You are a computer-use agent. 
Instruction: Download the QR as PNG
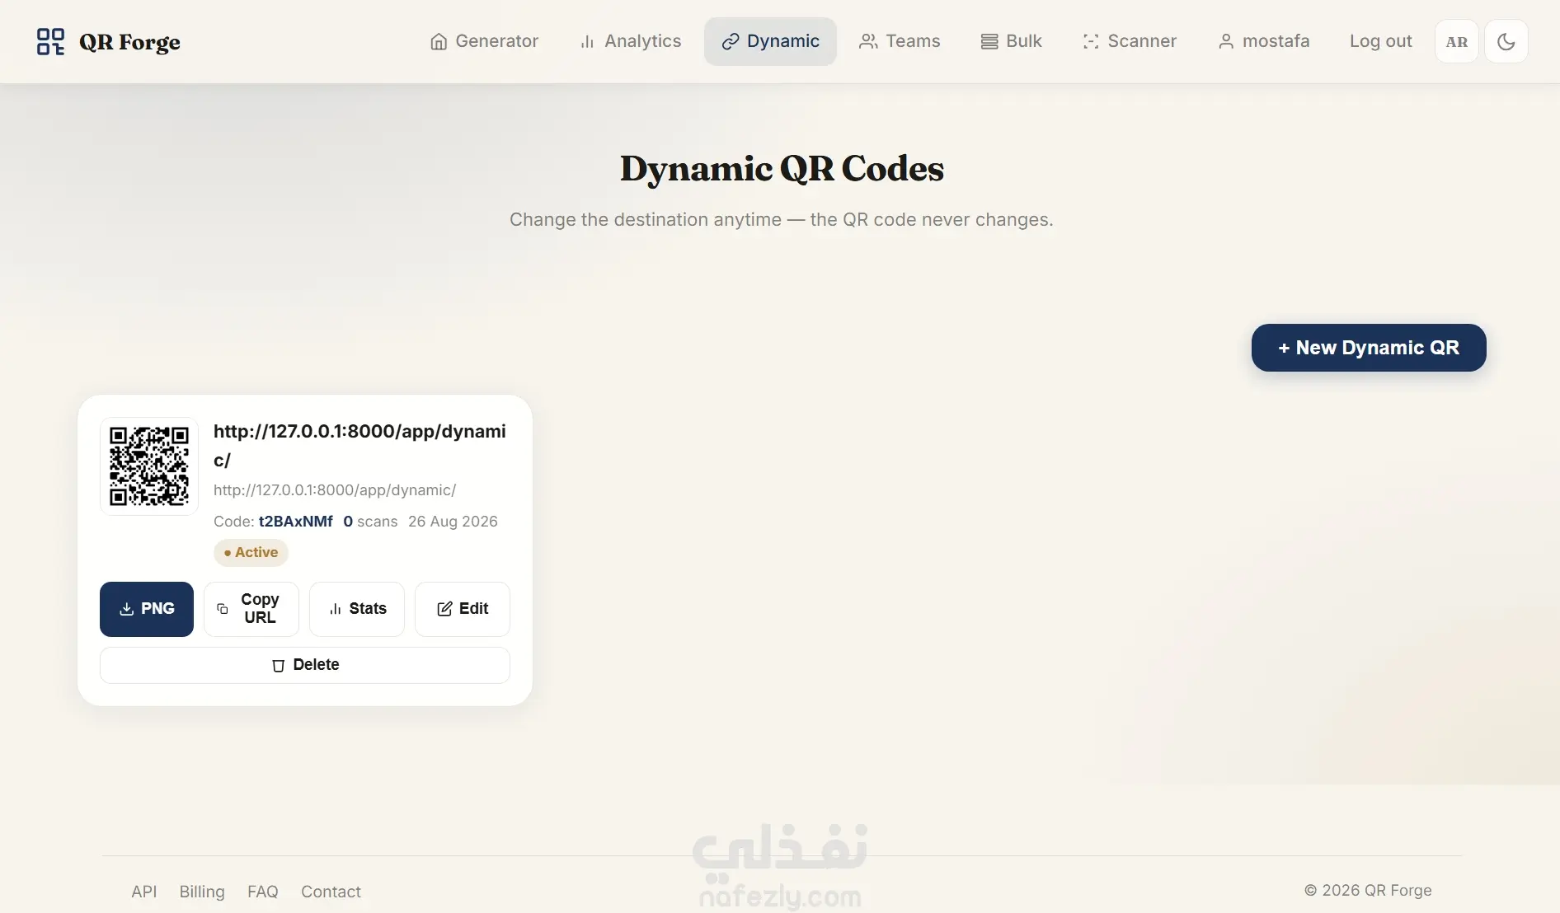[147, 609]
